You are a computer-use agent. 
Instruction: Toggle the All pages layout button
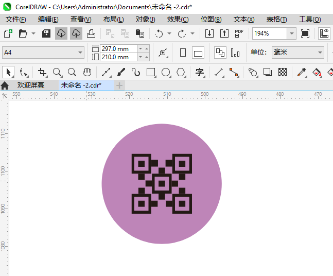tap(220, 53)
